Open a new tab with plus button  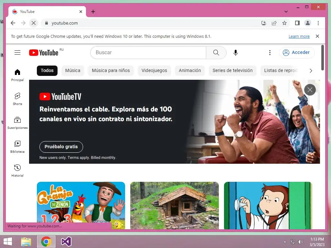(x=93, y=12)
